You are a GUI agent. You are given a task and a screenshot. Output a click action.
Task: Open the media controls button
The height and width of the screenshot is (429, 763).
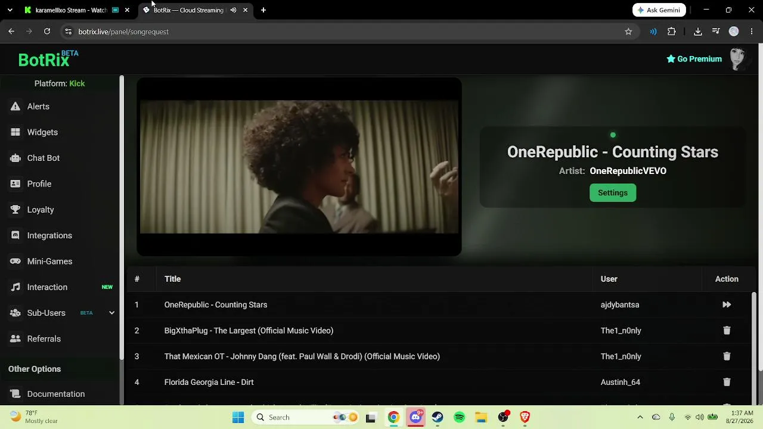coord(716,32)
